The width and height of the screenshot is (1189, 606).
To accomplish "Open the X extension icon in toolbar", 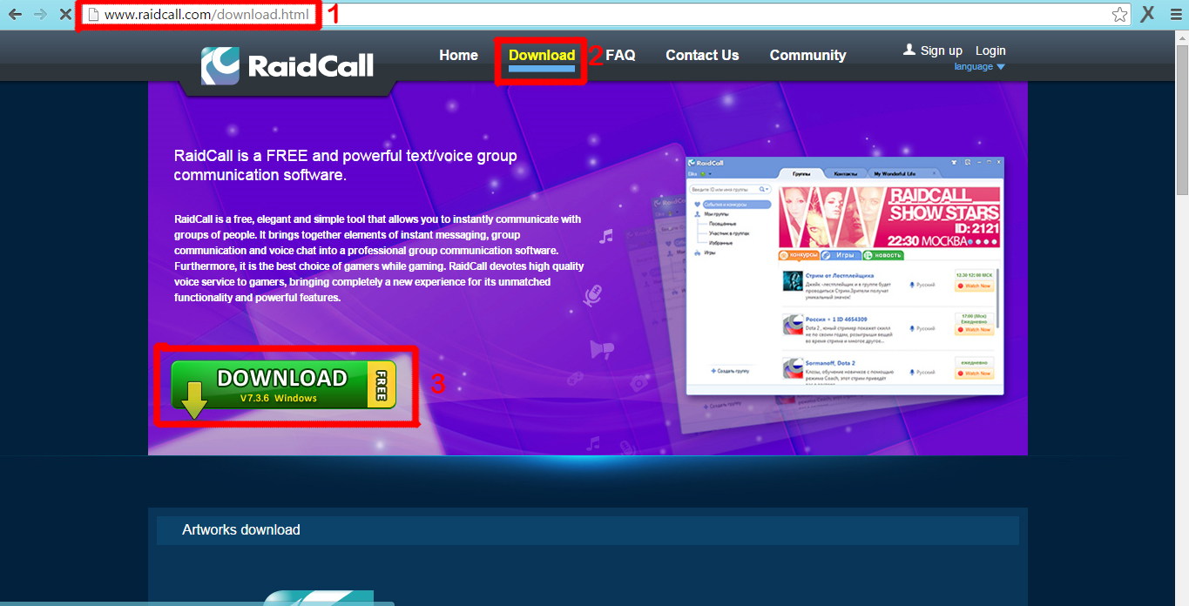I will (1148, 13).
